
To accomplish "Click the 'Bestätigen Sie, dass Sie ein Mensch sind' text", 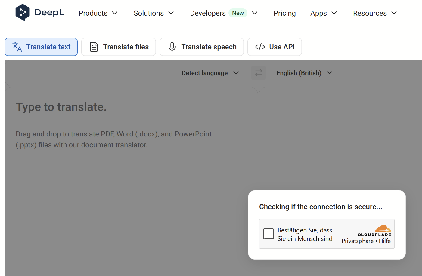I will click(305, 234).
